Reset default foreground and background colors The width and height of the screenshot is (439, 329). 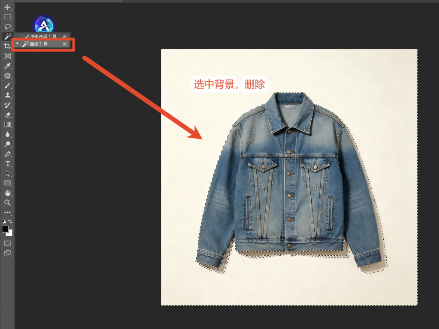3,221
